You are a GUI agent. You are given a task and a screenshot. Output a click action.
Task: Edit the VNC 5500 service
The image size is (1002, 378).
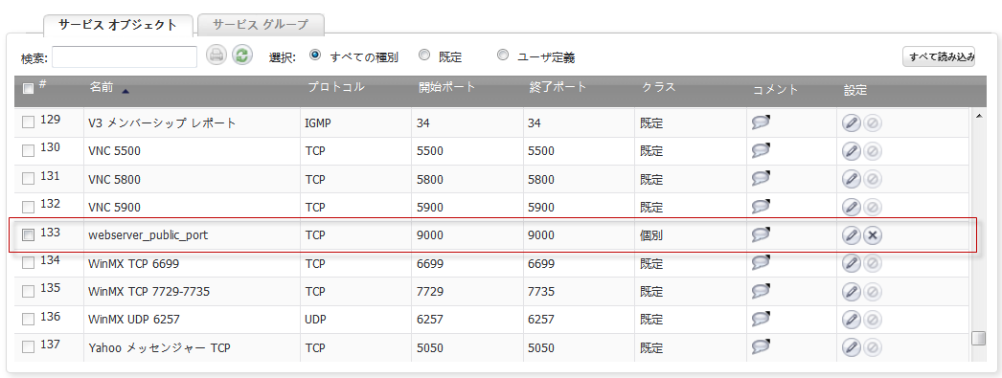click(852, 151)
